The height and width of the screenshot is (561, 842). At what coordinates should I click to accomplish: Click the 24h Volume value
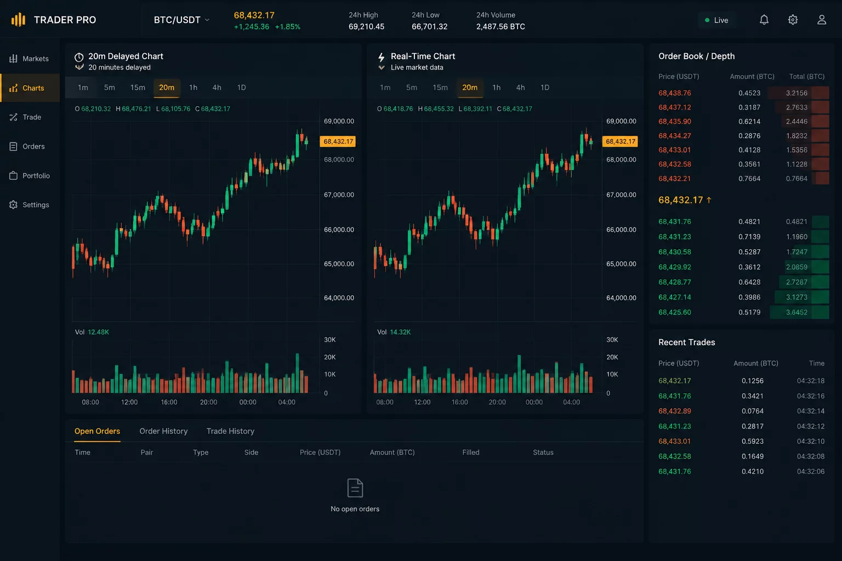[500, 26]
